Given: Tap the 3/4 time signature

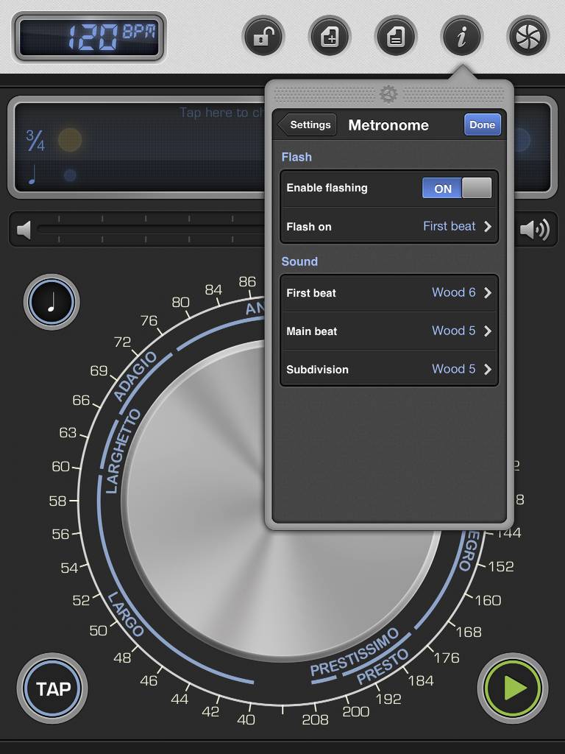Looking at the screenshot, I should tap(35, 140).
